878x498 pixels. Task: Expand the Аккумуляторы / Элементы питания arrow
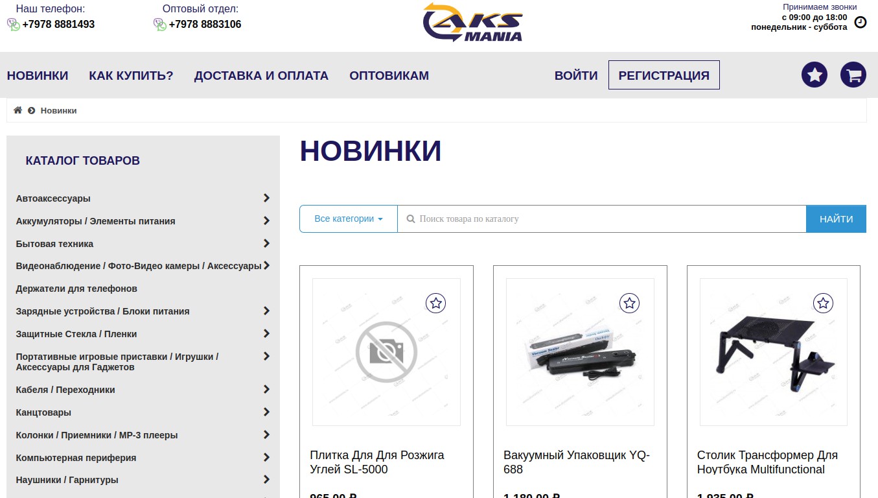click(x=266, y=220)
